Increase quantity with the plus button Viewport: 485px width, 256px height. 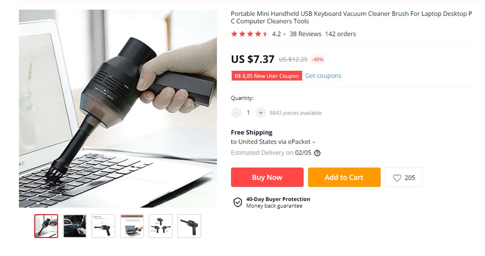[x=261, y=113]
